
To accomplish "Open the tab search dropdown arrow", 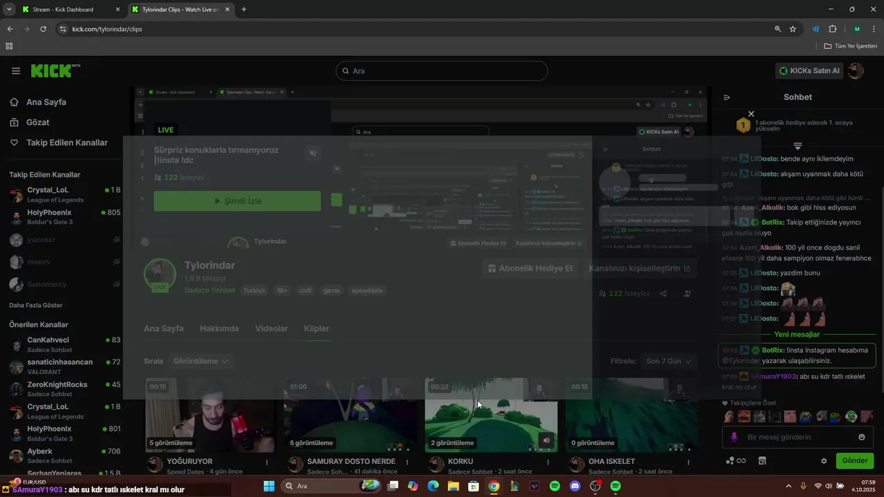I will 8,10.
